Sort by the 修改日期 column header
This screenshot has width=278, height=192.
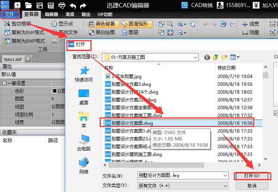point(226,68)
